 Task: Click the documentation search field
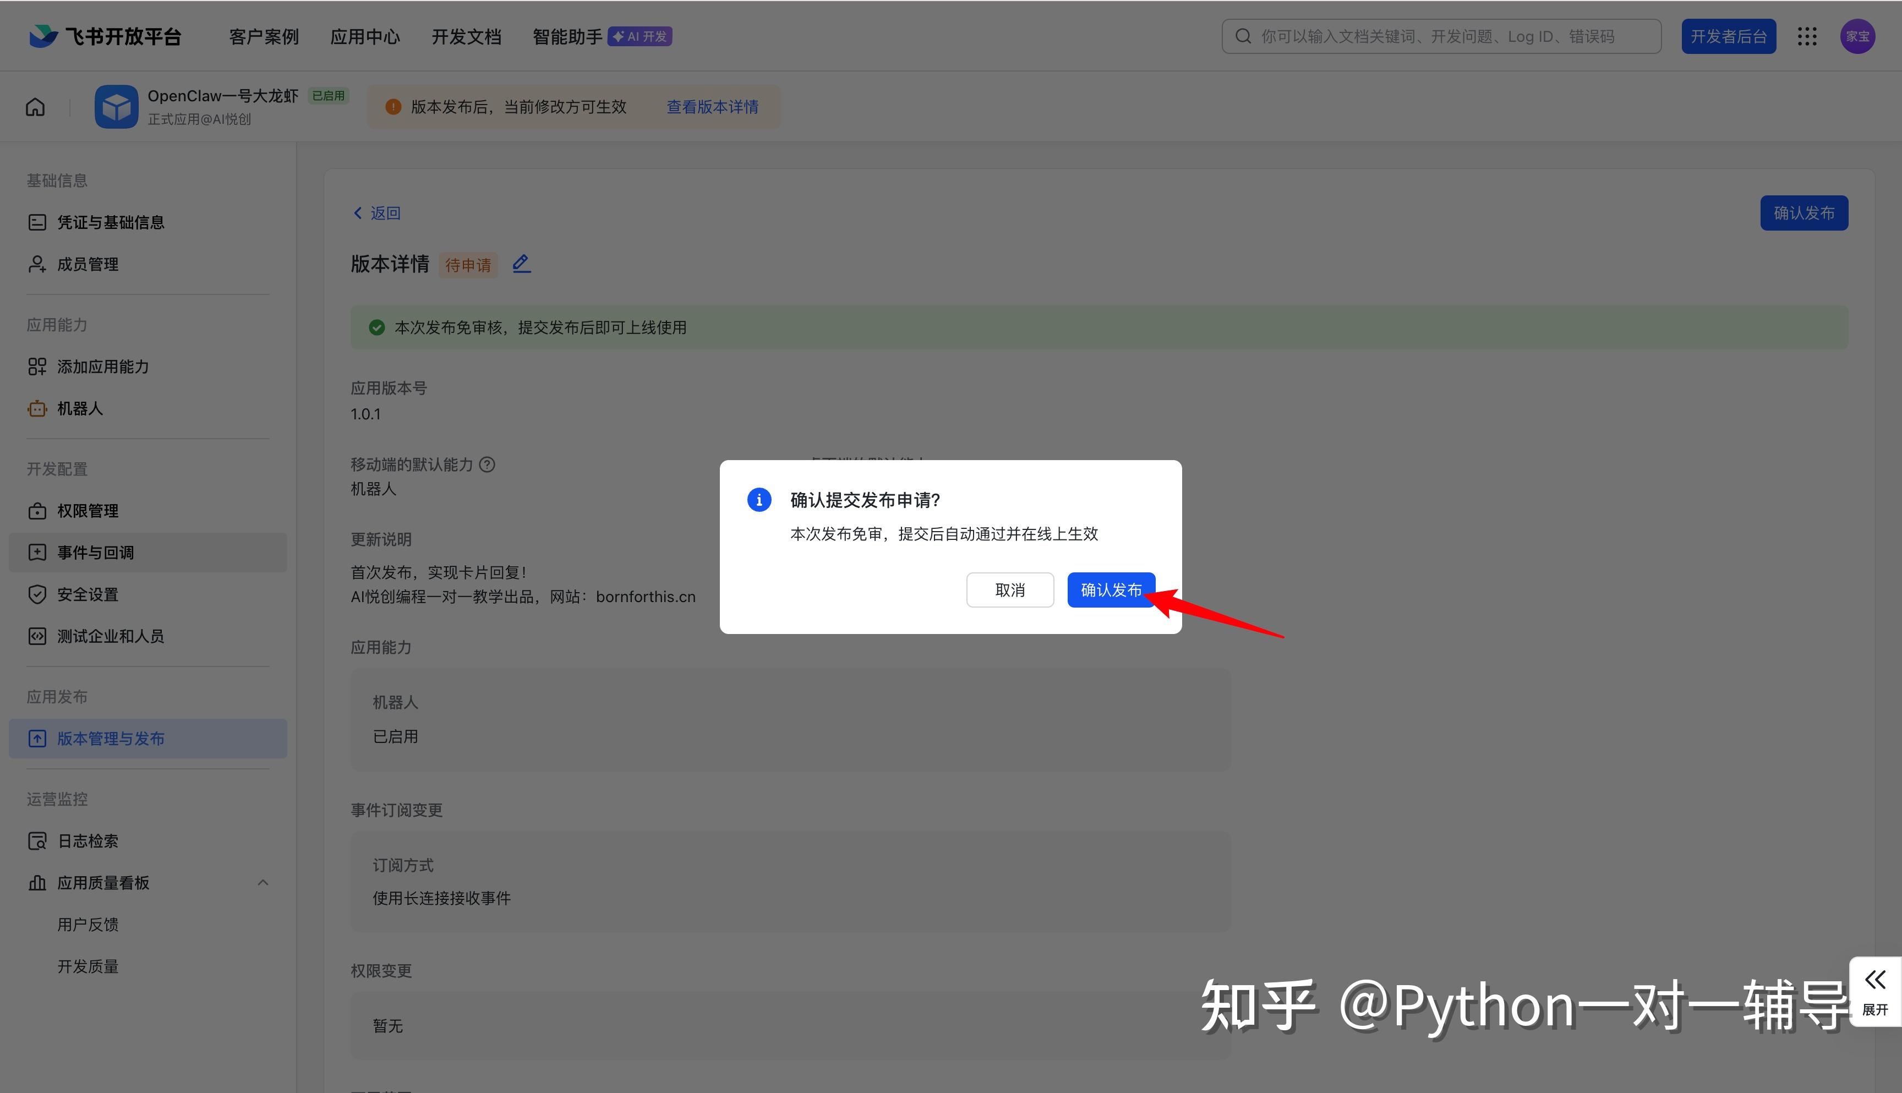point(1441,37)
